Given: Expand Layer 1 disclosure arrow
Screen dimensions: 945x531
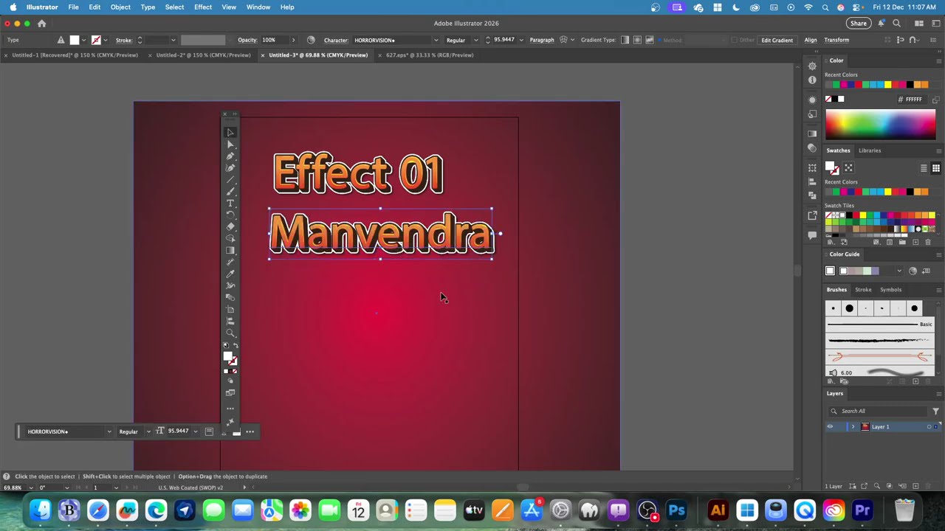Looking at the screenshot, I should click(853, 426).
